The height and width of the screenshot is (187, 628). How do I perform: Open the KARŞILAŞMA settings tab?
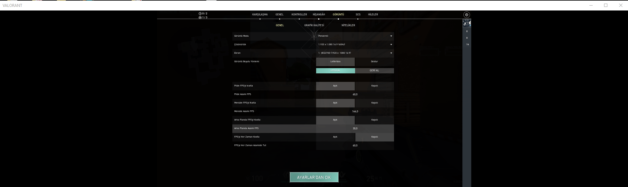tap(260, 14)
